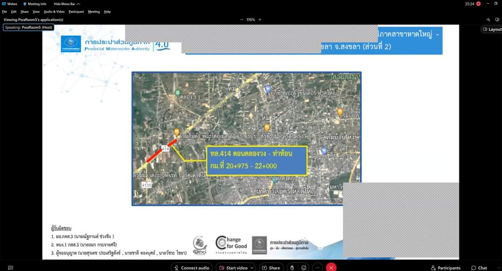Minimize the Webex window
Viewport: 502px width, 271px height.
488,4
